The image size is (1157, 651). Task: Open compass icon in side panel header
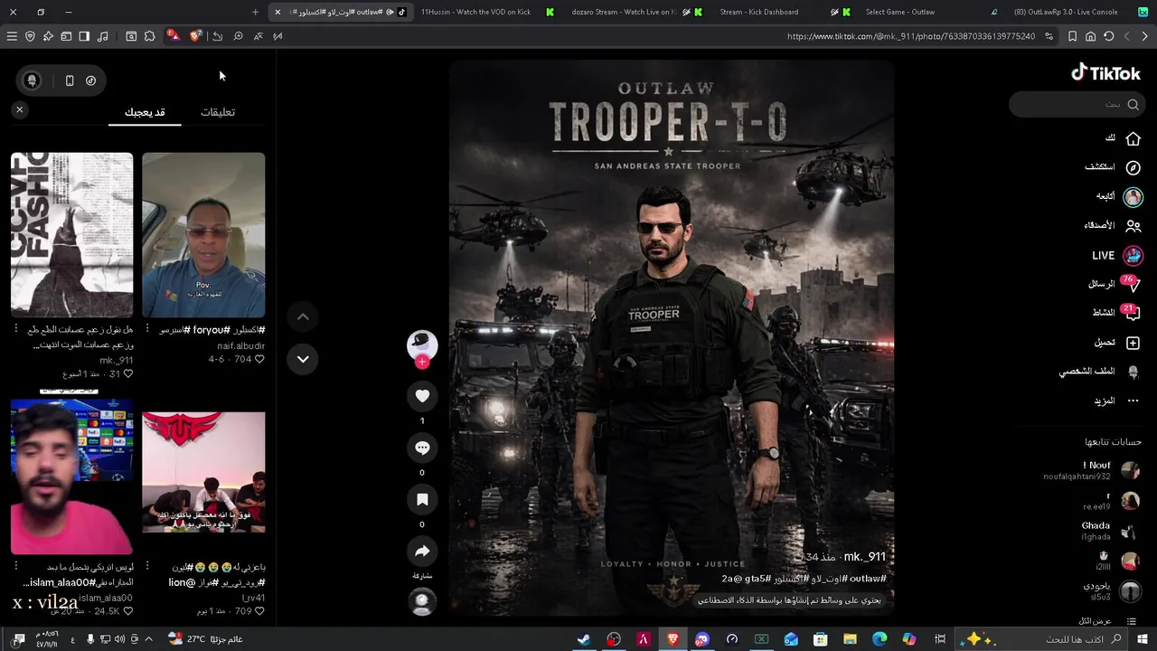coord(90,80)
